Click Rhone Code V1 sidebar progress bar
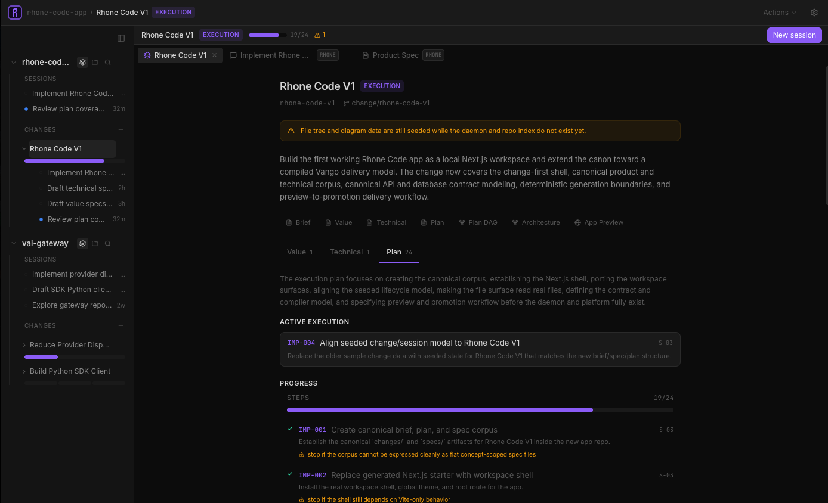Viewport: 828px width, 503px height. click(x=75, y=161)
